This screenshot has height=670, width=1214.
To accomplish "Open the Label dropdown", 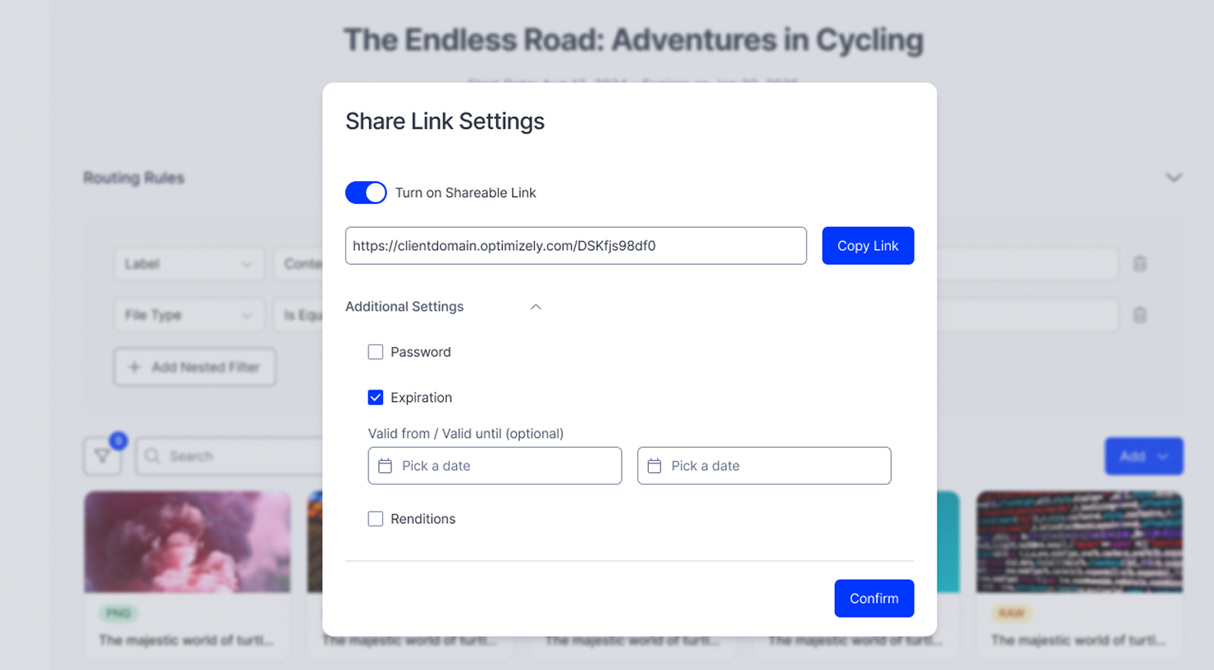I will coord(189,264).
